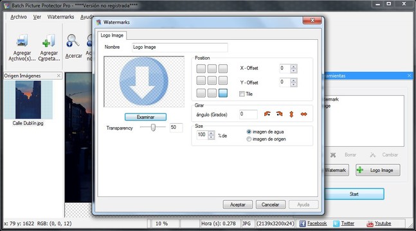This screenshot has height=231, width=416.
Task: Select bottom-right highlighted position button
Action: click(x=223, y=93)
